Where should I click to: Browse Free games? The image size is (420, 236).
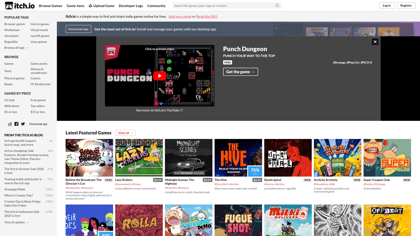(38, 100)
